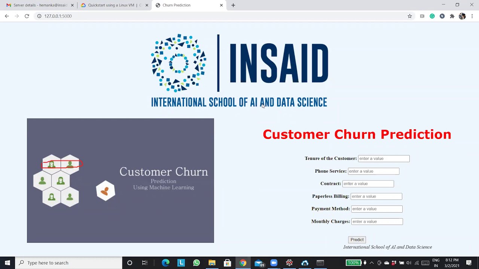479x269 pixels.
Task: Click the taskbar search box
Action: coord(68,263)
